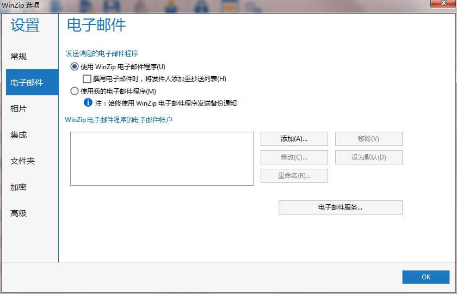Open the 常规 settings section
Viewport: 457px width, 294px height.
(18, 56)
